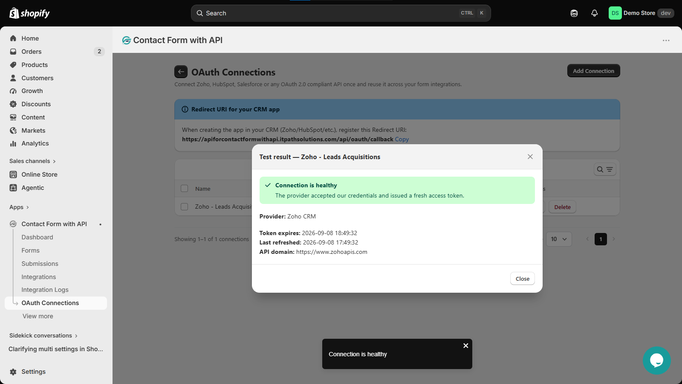Image resolution: width=682 pixels, height=384 pixels.
Task: Open the notifications bell
Action: coord(594,13)
